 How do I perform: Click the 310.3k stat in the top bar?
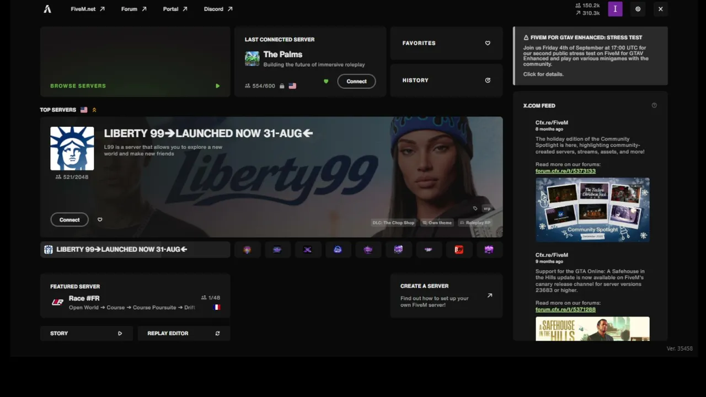587,13
